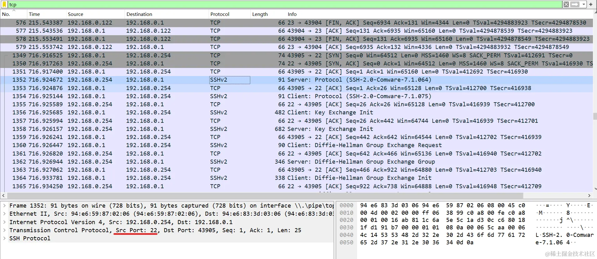Screen dimensions: 597x259
Task: Click the packet list horizontal scrollbar thumb
Action: tap(265, 195)
